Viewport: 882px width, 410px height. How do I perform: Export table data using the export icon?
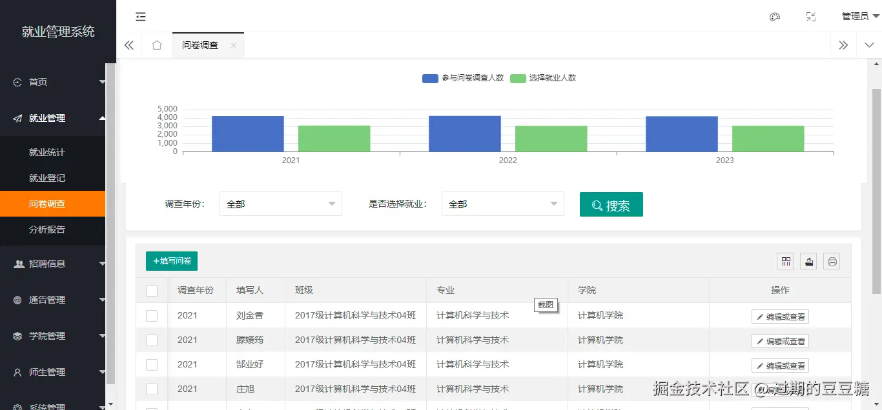pyautogui.click(x=808, y=260)
